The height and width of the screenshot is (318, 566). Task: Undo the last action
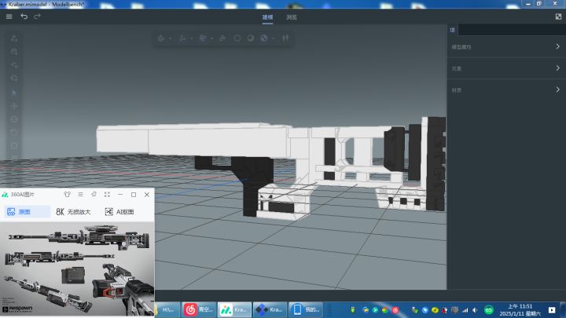click(24, 16)
